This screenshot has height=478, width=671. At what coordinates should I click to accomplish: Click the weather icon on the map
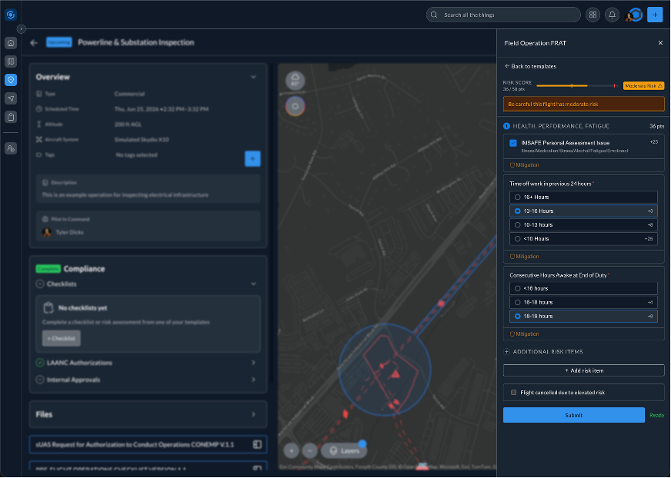click(x=295, y=81)
